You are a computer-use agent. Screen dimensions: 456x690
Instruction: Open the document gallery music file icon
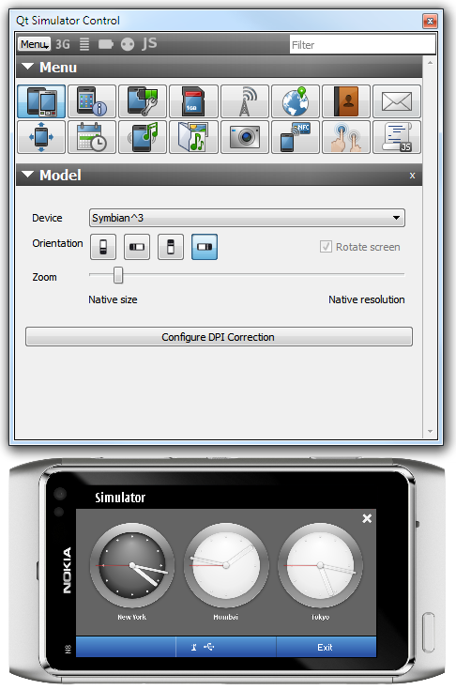(x=193, y=137)
